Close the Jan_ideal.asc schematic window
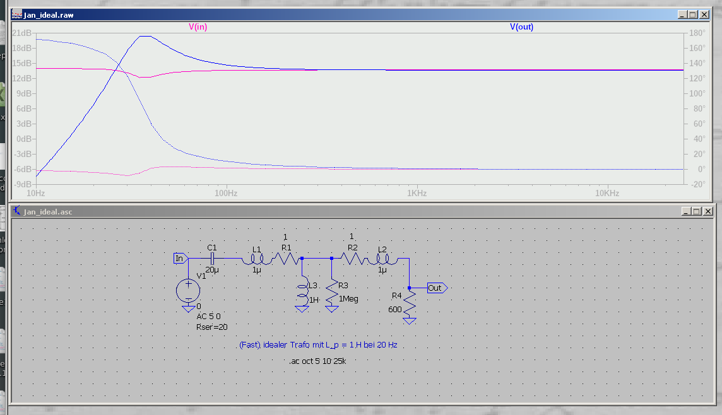The height and width of the screenshot is (415, 722). (x=707, y=211)
